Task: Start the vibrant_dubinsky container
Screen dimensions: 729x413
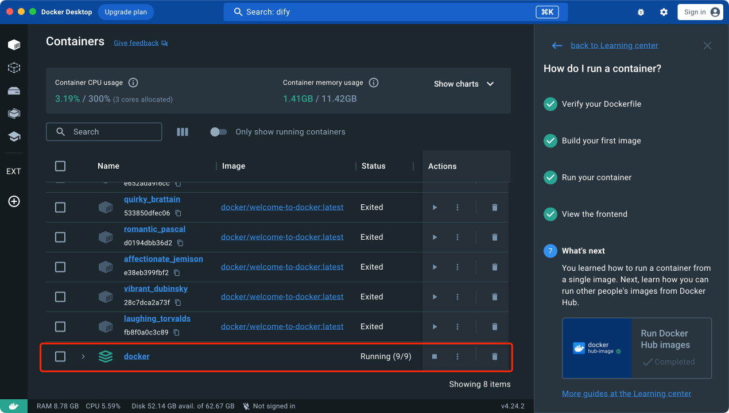Action: 435,297
